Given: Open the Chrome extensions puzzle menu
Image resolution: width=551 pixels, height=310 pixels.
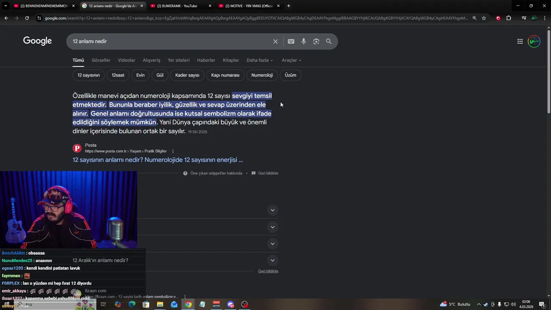Looking at the screenshot, I should [x=509, y=18].
